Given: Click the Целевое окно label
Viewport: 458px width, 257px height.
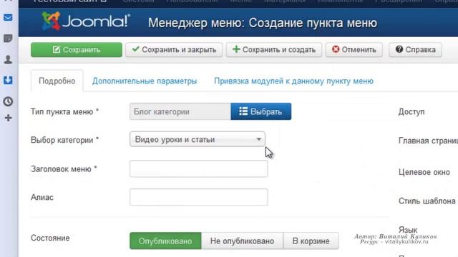Looking at the screenshot, I should [x=424, y=172].
